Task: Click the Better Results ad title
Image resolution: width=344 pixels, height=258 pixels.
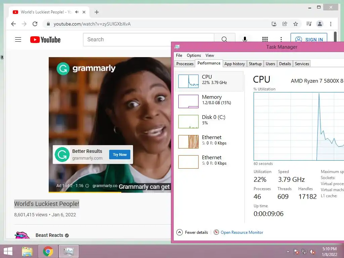Action: (x=87, y=151)
